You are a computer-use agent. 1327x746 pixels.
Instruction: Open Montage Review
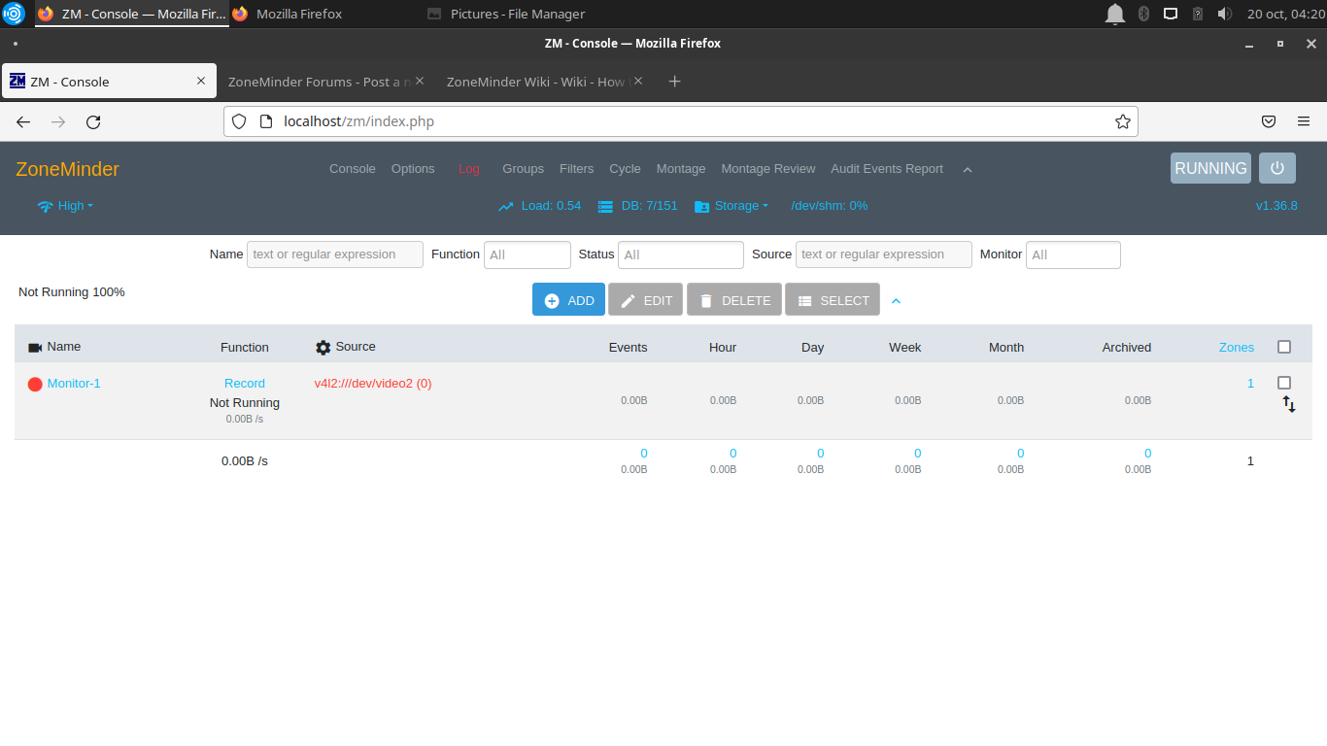tap(768, 169)
